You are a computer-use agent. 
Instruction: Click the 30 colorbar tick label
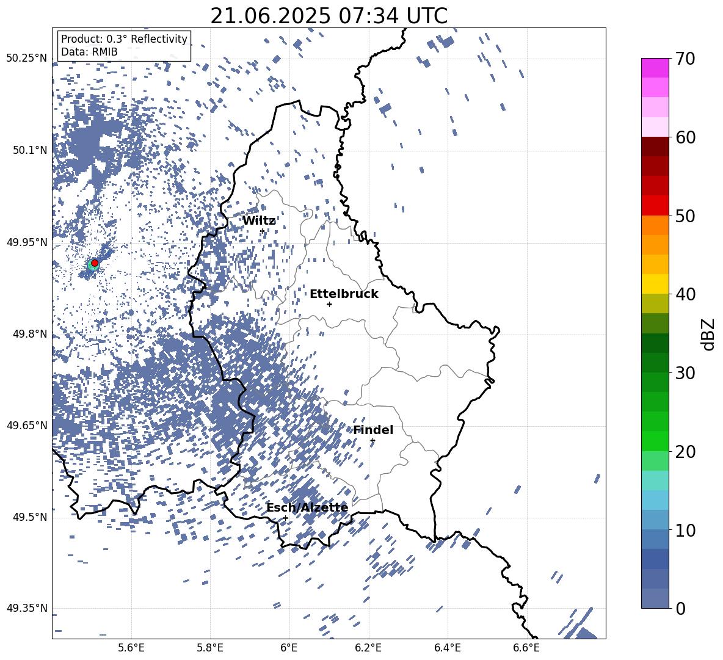tap(685, 372)
